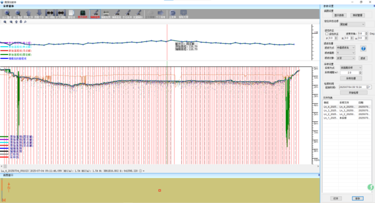Click small wrench icon in sub-toolbar
375x203 pixels.
25,22
